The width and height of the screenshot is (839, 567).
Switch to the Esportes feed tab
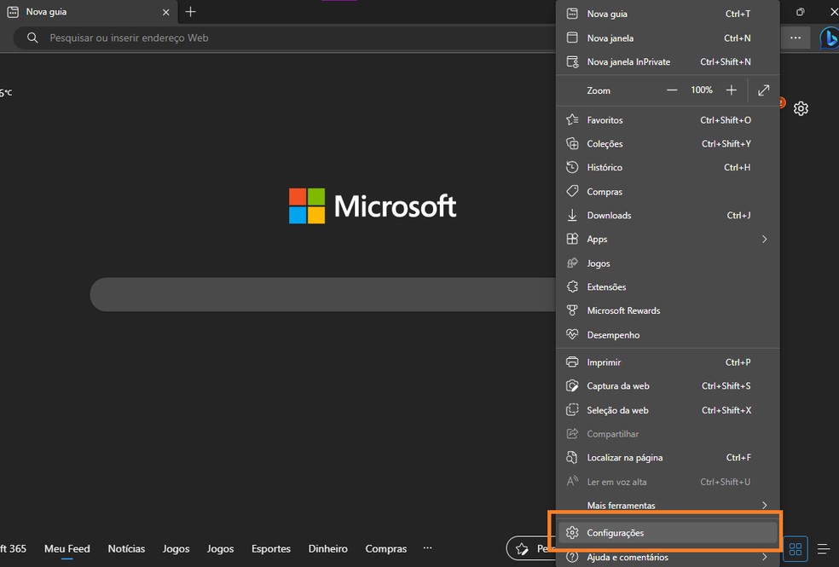click(271, 549)
